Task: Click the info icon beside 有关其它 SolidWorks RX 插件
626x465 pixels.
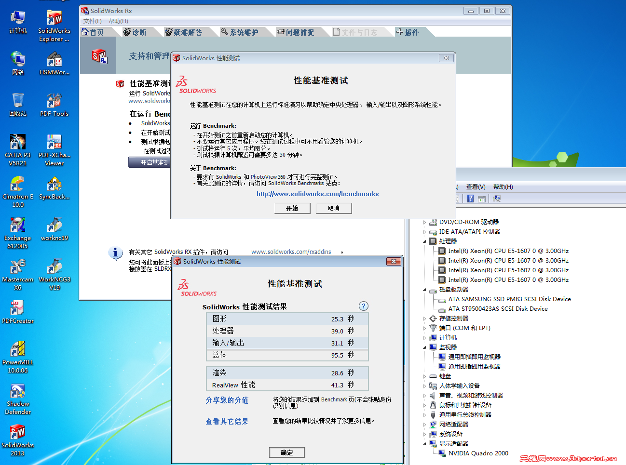Action: pyautogui.click(x=115, y=253)
